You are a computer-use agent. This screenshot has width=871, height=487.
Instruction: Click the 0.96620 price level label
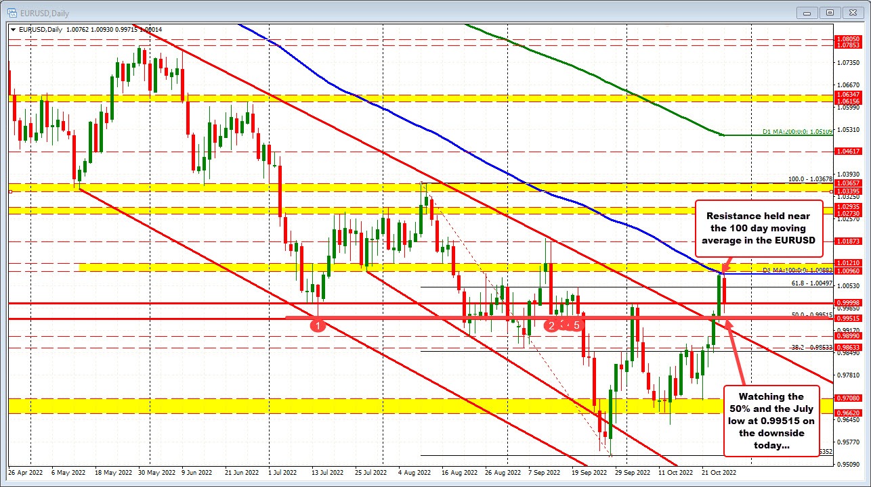849,412
